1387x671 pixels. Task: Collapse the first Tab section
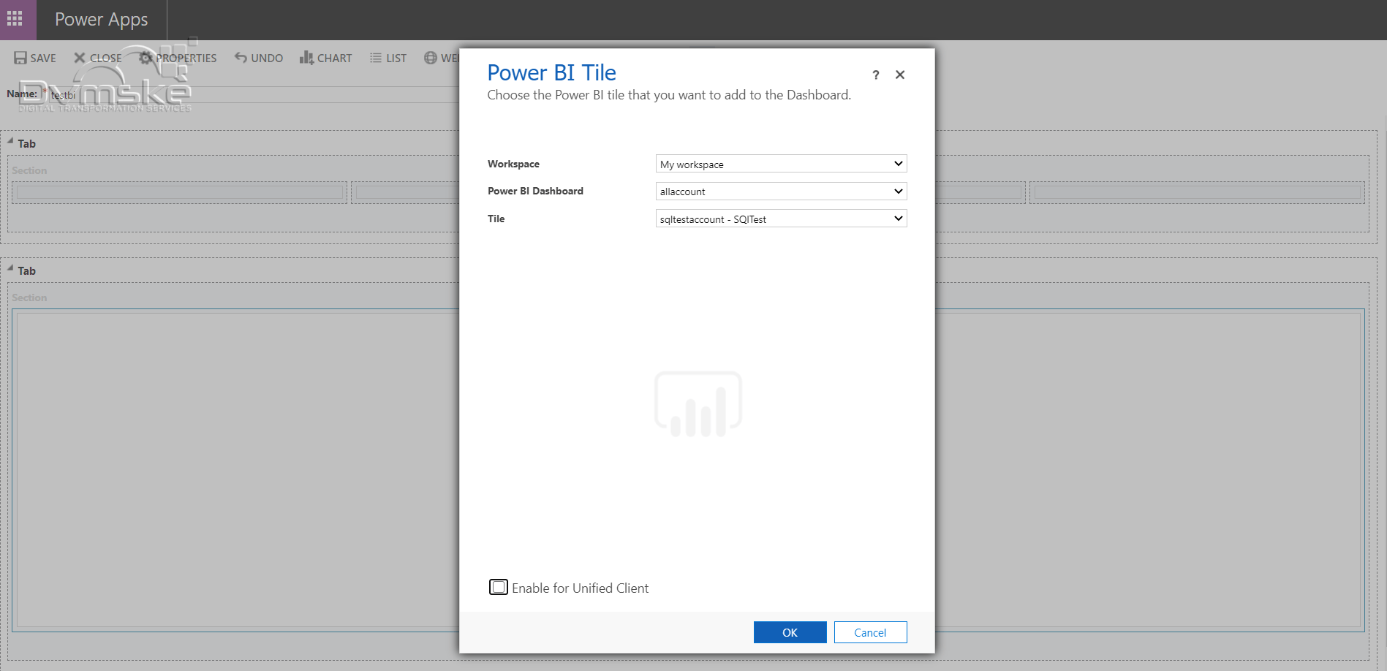point(9,140)
